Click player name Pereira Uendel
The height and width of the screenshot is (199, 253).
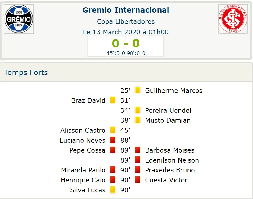tap(168, 110)
